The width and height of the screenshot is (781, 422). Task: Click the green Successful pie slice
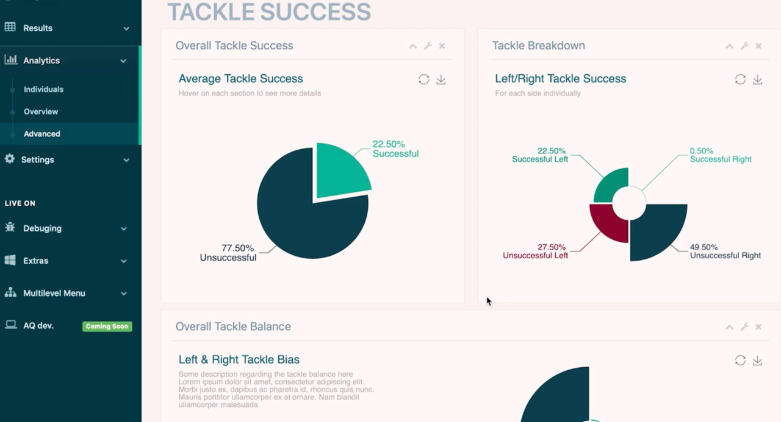pyautogui.click(x=340, y=171)
